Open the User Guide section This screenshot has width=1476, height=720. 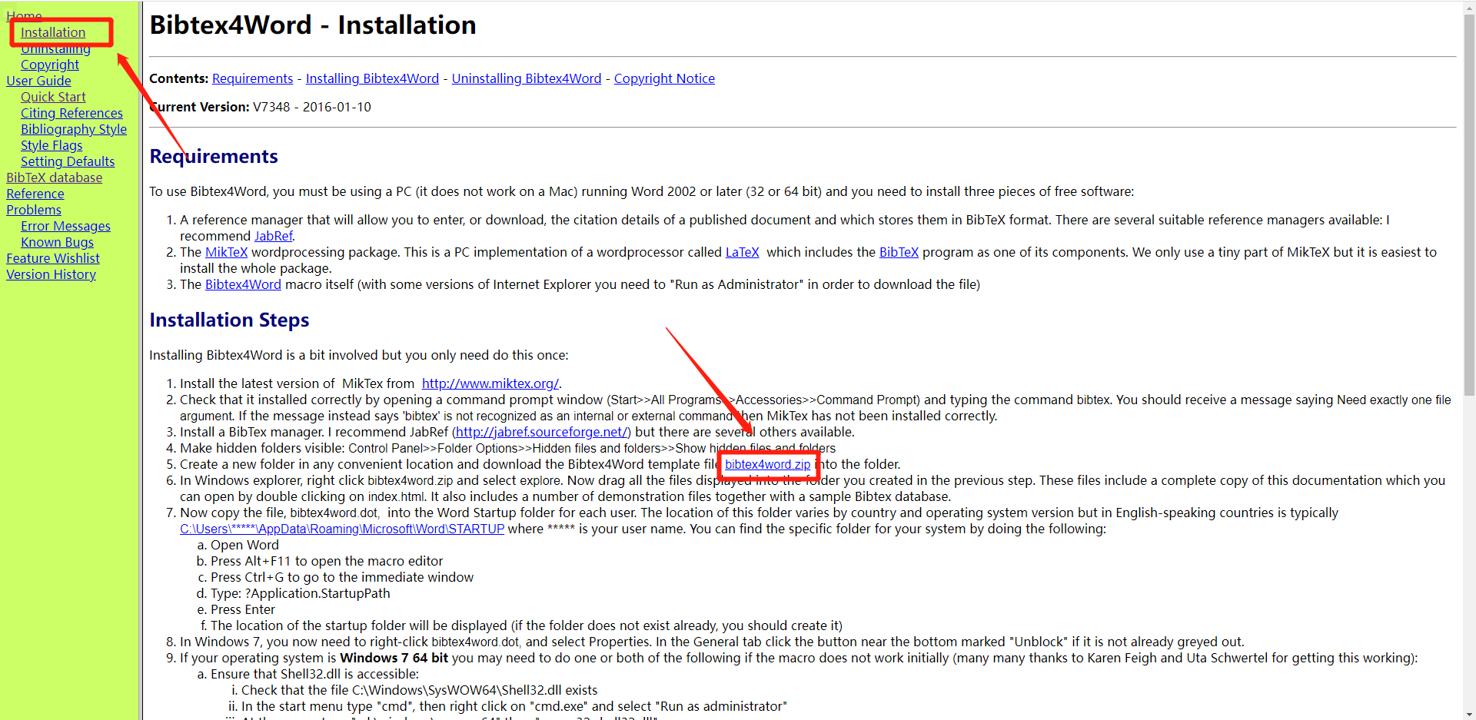38,81
